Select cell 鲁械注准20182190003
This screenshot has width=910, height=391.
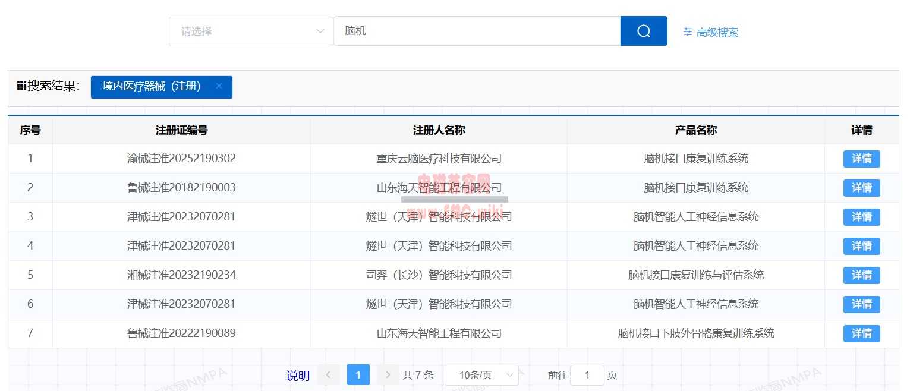pos(181,188)
